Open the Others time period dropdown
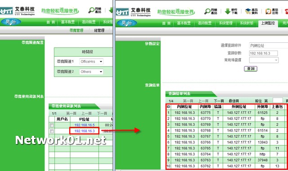Viewport: 288px width, 171px height. click(91, 72)
